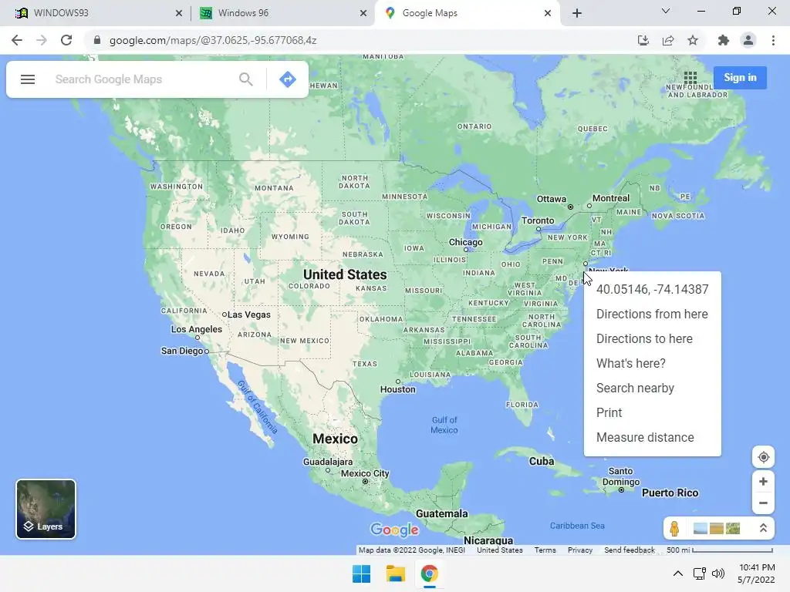Click the San Diego city label
This screenshot has height=592, width=790.
182,351
